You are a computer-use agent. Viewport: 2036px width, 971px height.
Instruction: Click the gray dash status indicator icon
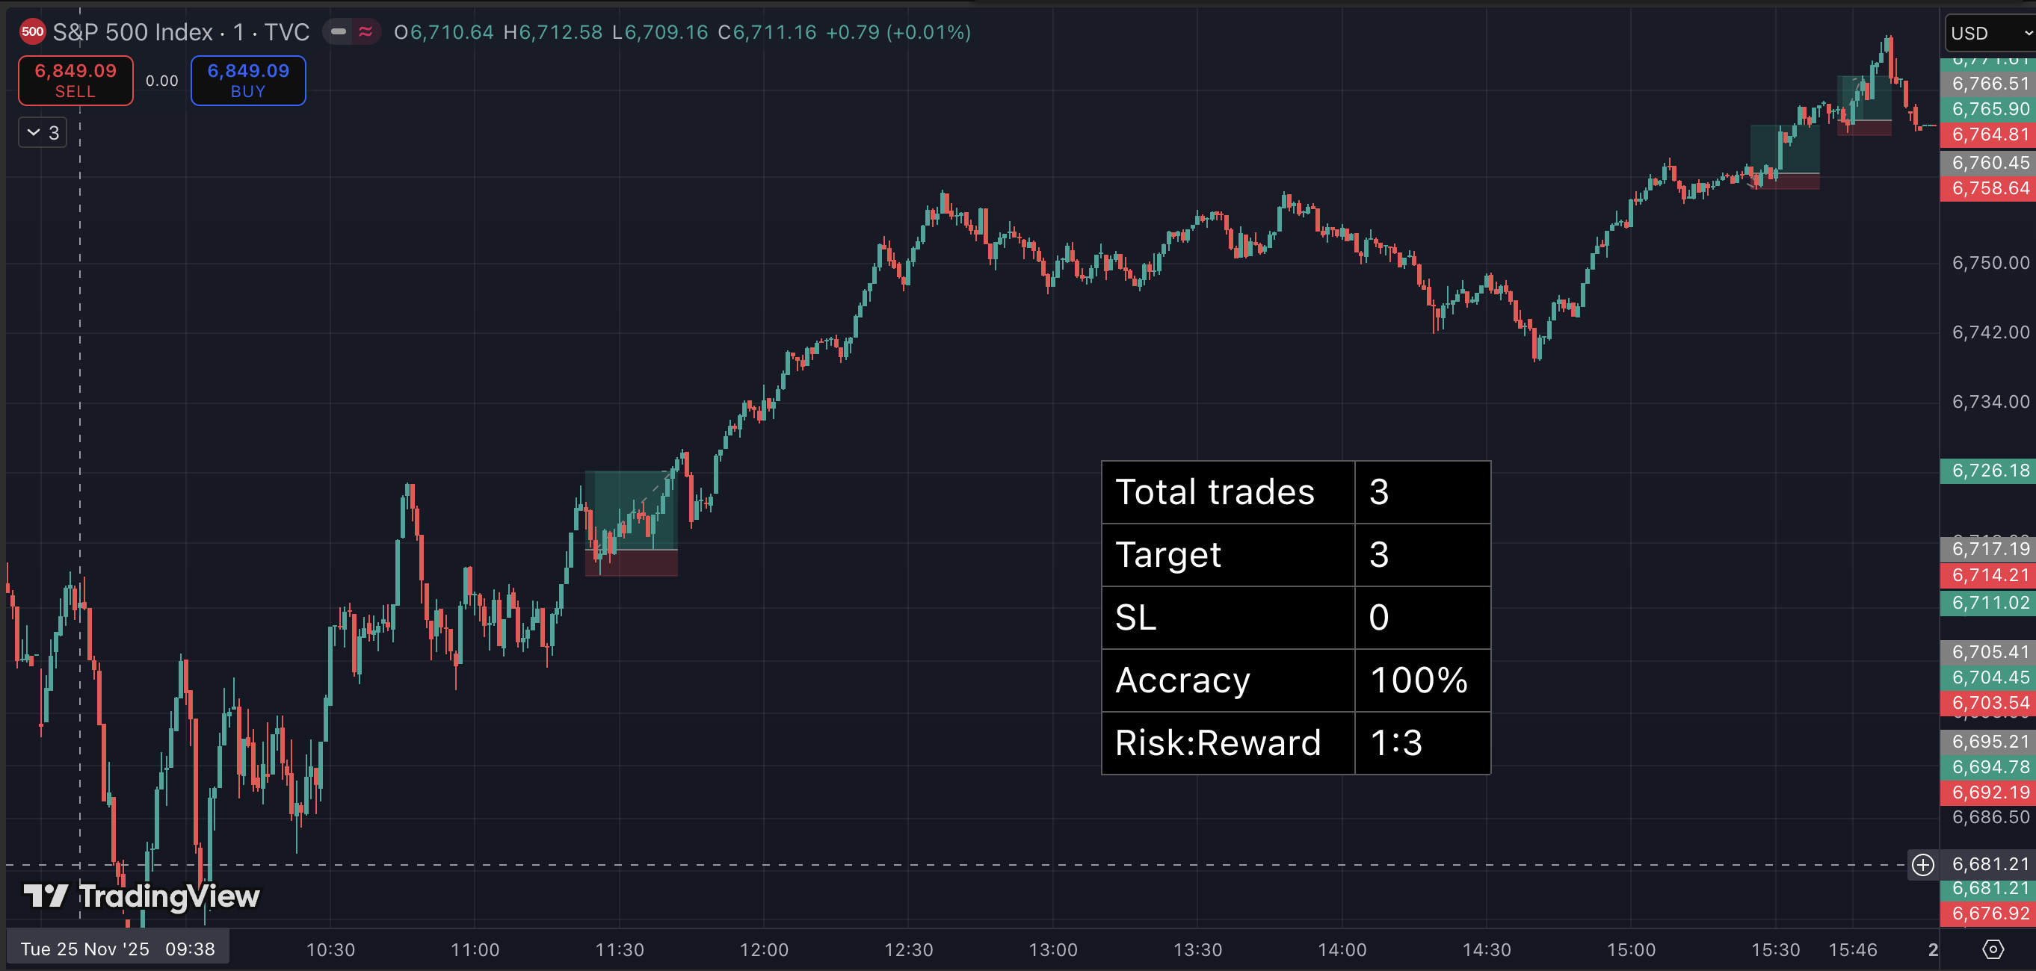(x=339, y=32)
